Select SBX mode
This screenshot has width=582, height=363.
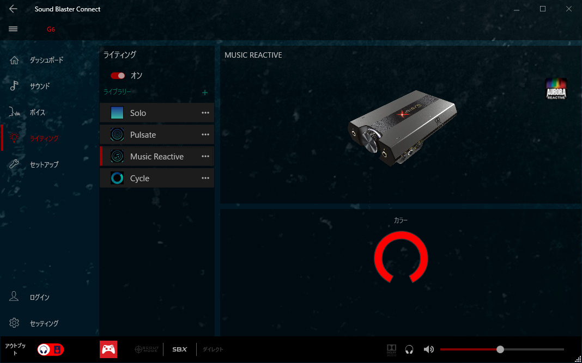(180, 349)
